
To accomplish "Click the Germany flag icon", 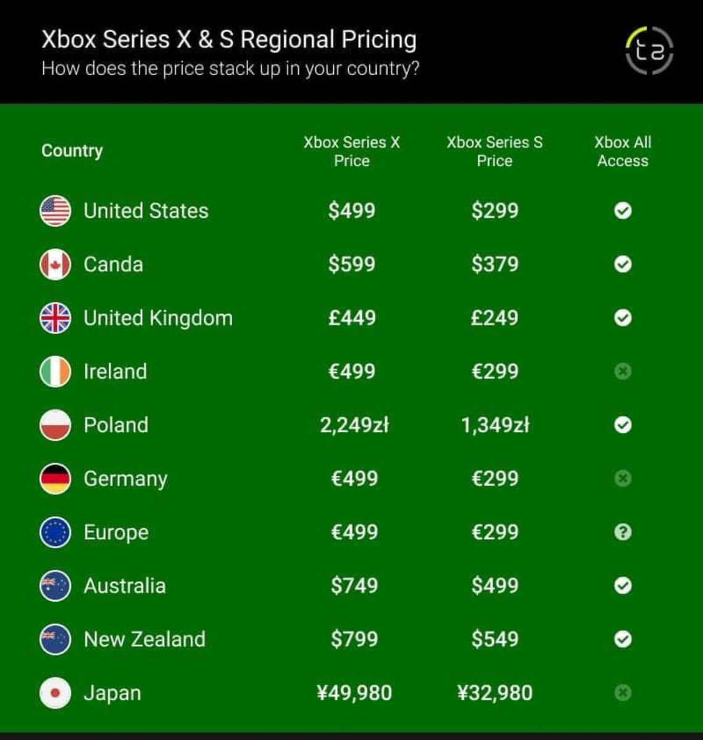I will coord(55,479).
